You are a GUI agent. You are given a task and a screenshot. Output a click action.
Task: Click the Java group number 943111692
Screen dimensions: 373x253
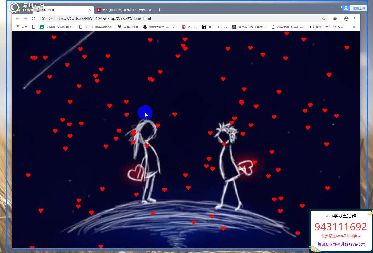pyautogui.click(x=341, y=227)
